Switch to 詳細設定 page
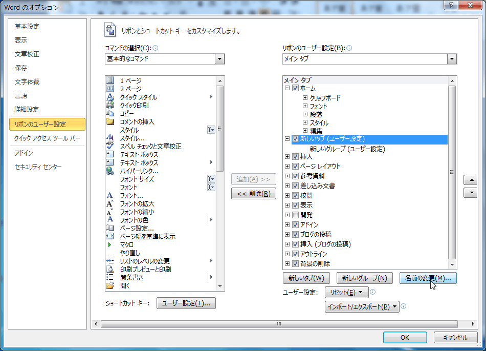Image resolution: width=486 pixels, height=351 pixels. click(27, 109)
